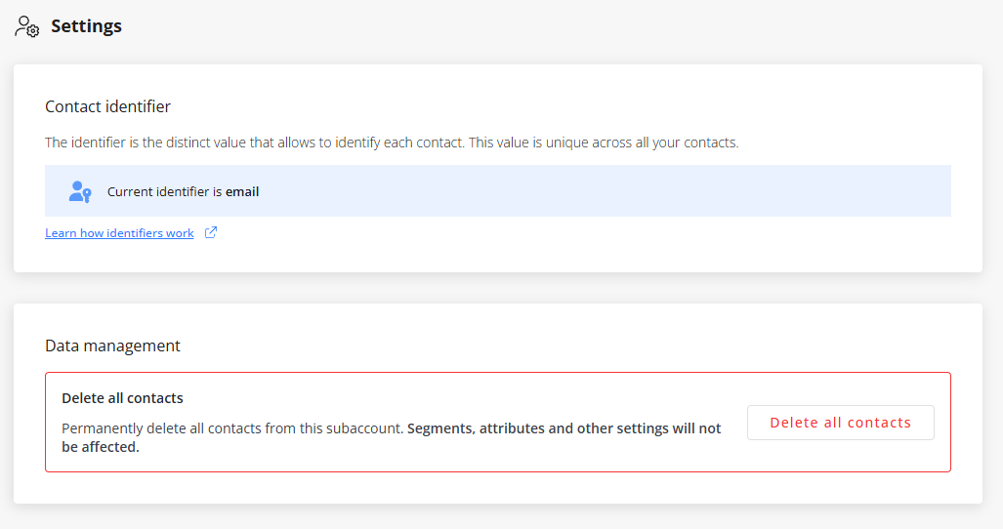Image resolution: width=1003 pixels, height=529 pixels.
Task: Click the word email in identifier banner
Action: (x=242, y=191)
